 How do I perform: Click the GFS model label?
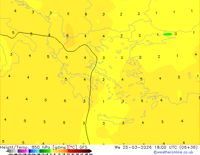tap(83, 147)
